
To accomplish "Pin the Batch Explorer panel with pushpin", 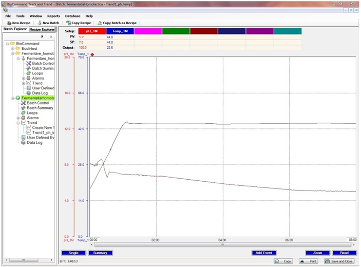I will click(x=43, y=37).
